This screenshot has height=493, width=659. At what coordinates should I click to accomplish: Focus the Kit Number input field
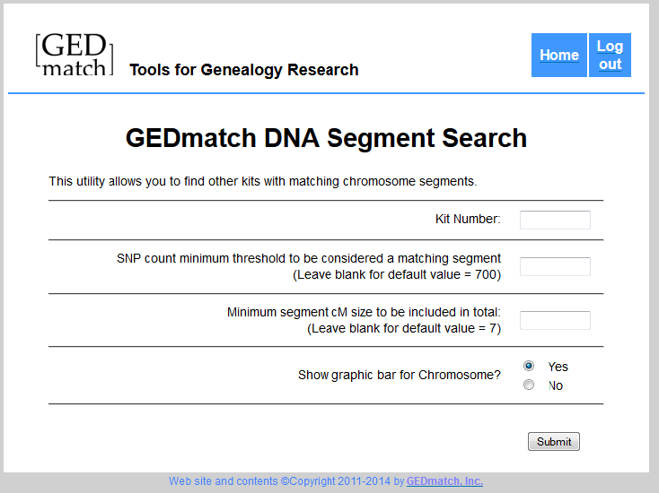click(x=555, y=220)
